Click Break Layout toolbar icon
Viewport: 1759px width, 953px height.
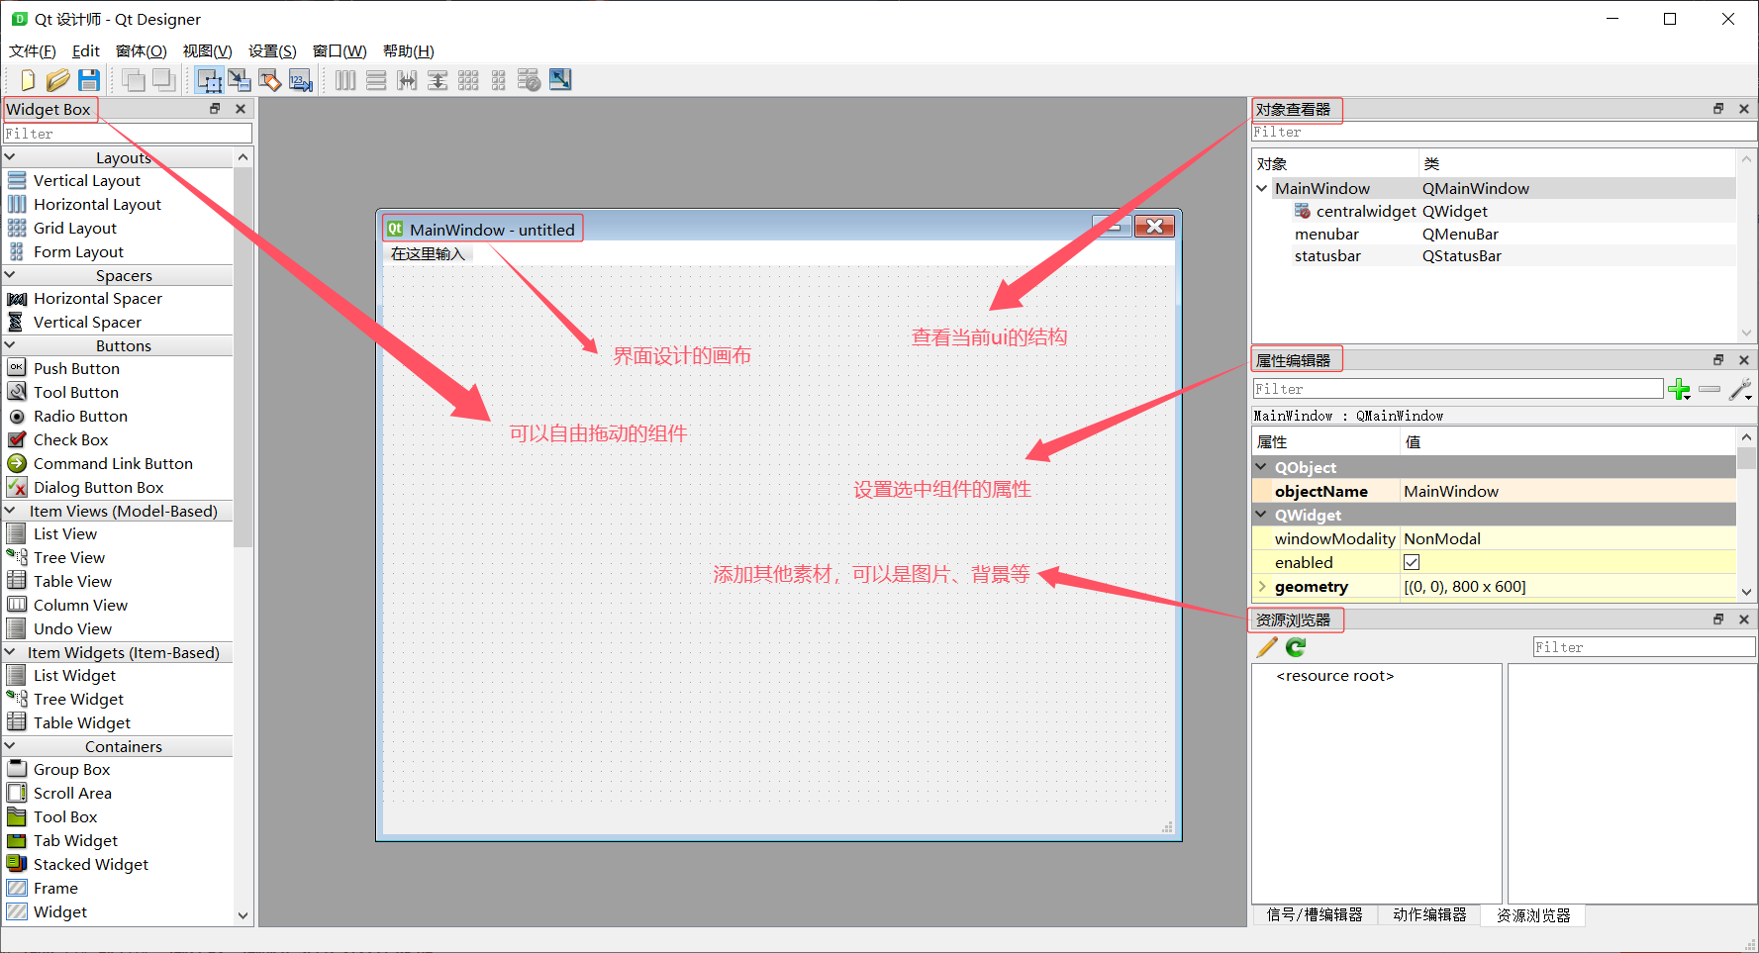pos(530,80)
